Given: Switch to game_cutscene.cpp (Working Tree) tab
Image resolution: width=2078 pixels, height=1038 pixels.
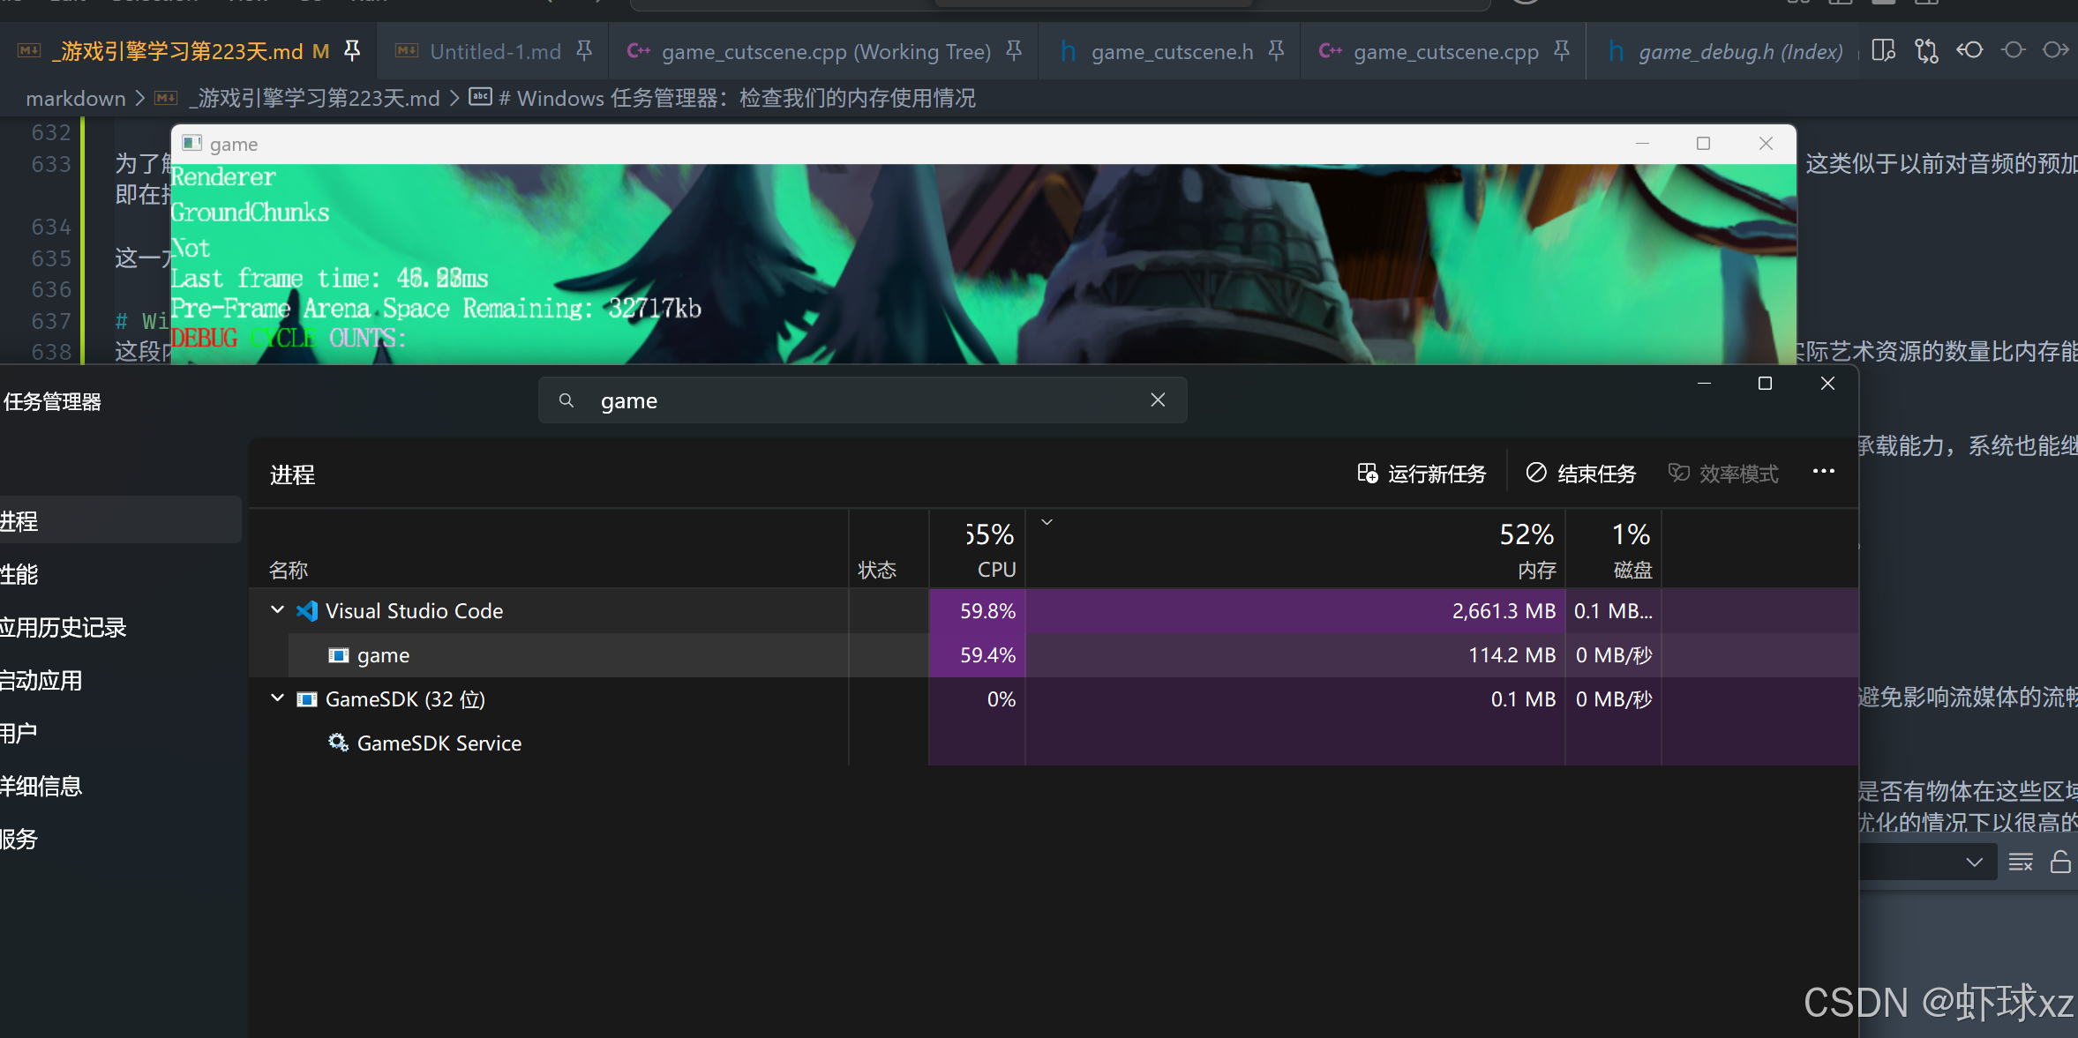Looking at the screenshot, I should [825, 52].
